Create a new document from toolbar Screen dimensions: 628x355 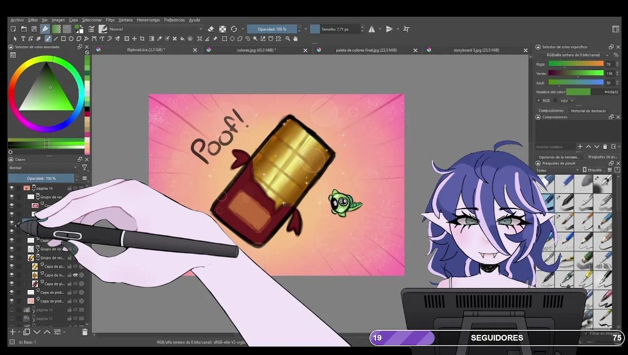pyautogui.click(x=13, y=29)
